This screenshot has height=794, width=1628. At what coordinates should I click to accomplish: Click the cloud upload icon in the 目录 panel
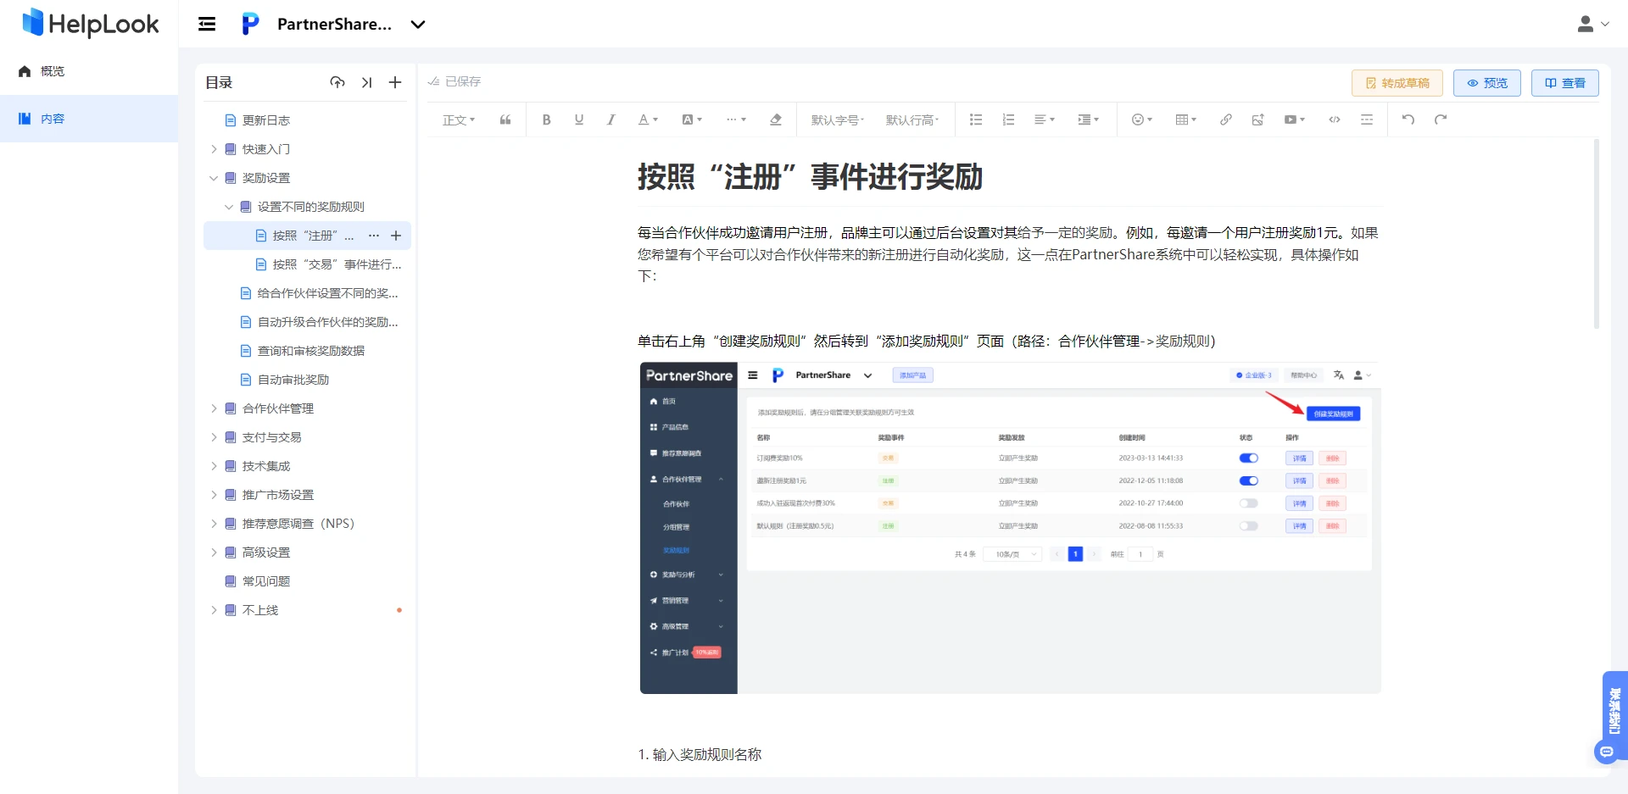click(x=337, y=82)
